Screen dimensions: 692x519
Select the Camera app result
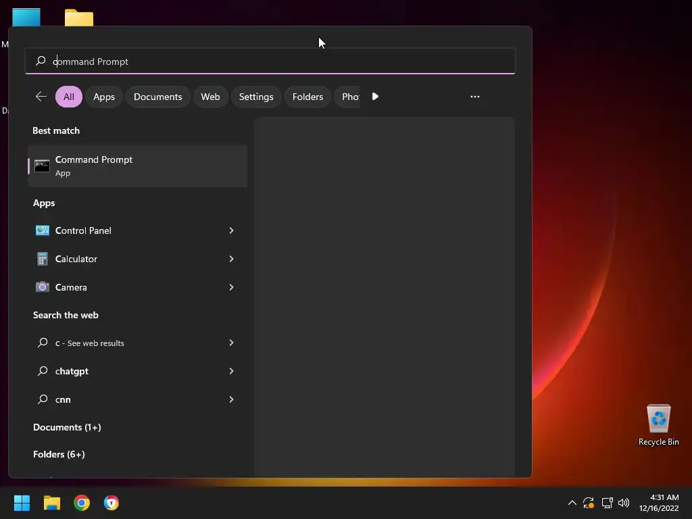137,287
